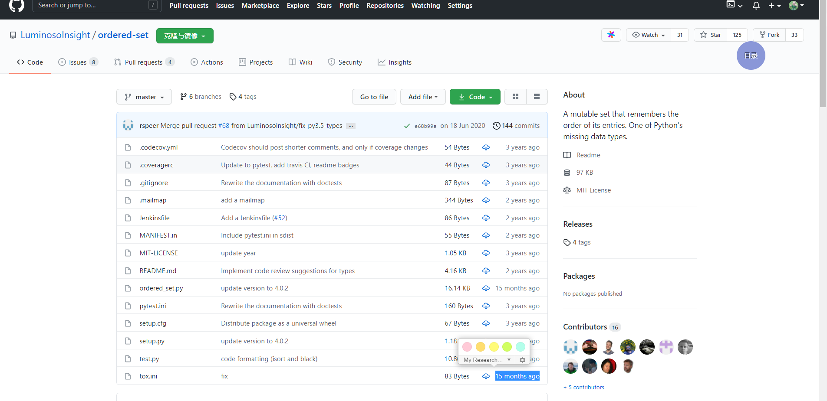The width and height of the screenshot is (827, 401).
Task: Click the cloud icon for ordered_set.py
Action: tap(486, 288)
